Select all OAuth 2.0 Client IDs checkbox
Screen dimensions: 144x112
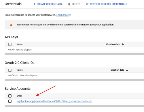10,70
